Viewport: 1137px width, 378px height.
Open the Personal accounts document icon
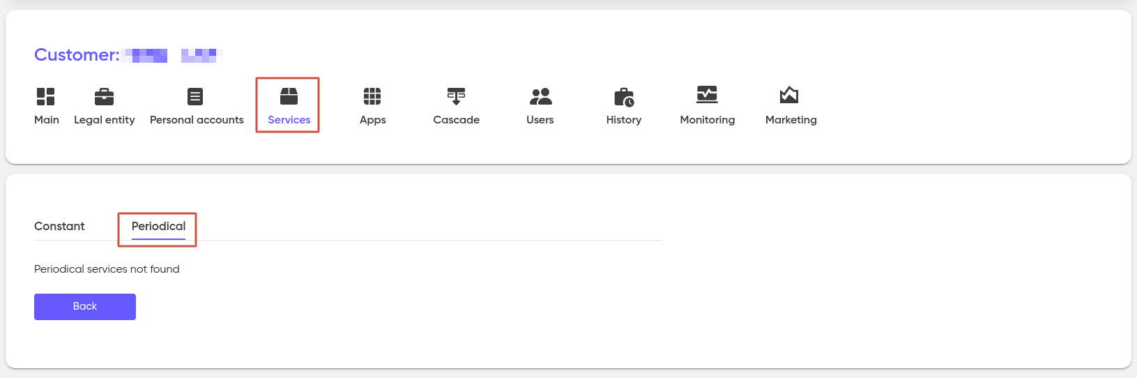pos(195,96)
